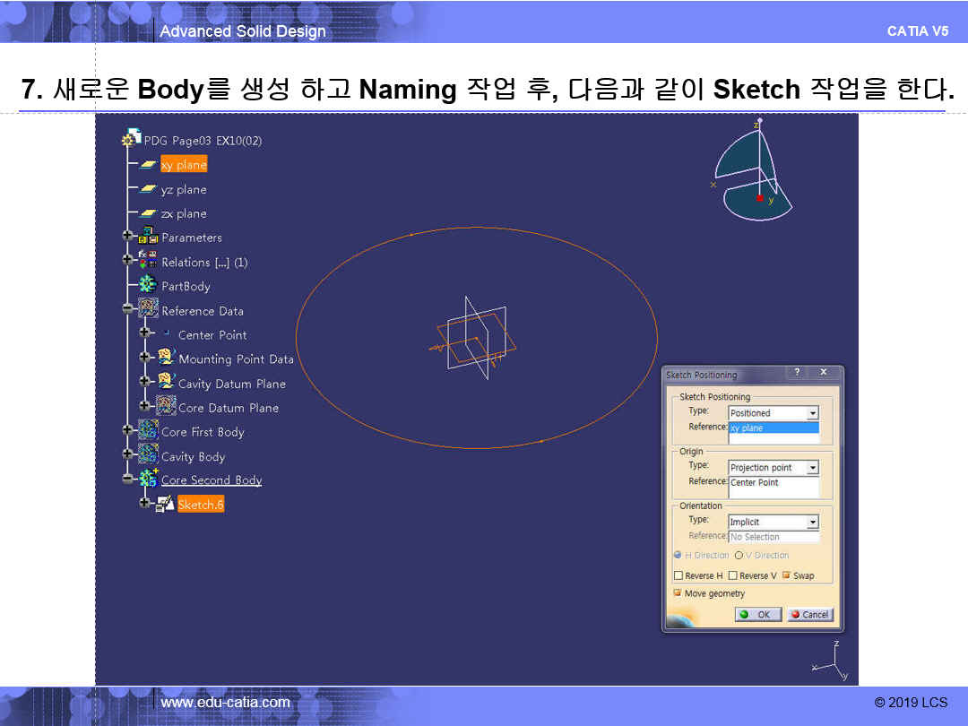Click the 3D compass in the viewport corner
This screenshot has width=968, height=726.
[x=753, y=172]
